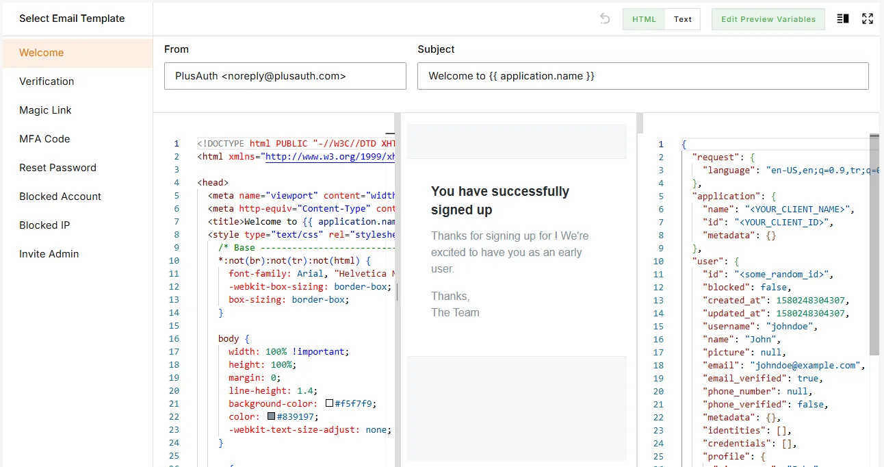Open the Reset Password template

(x=57, y=168)
